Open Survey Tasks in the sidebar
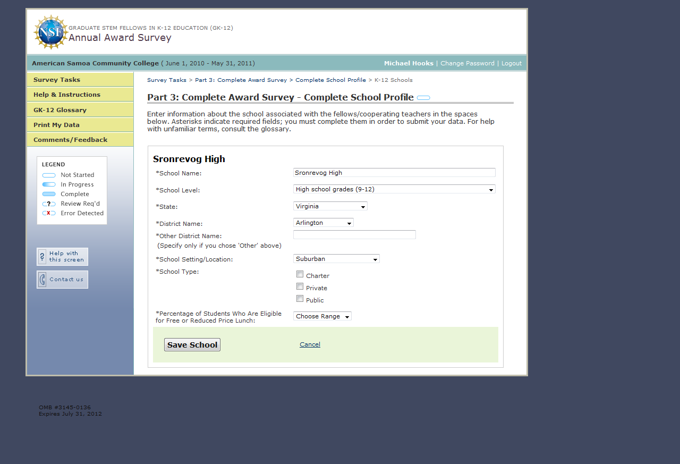 pyautogui.click(x=80, y=80)
